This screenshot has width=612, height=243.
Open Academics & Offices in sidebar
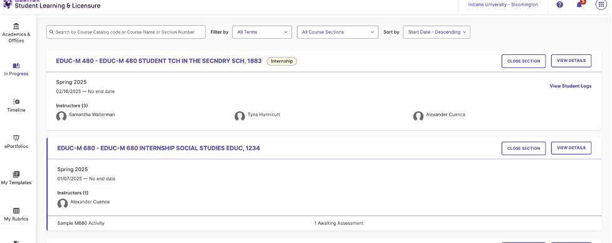[16, 33]
